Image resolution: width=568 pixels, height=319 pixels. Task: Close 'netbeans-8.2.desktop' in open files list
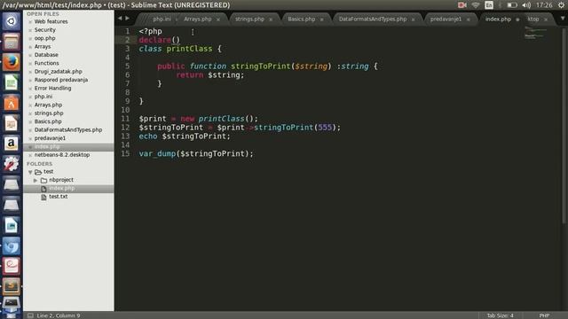pyautogui.click(x=30, y=155)
